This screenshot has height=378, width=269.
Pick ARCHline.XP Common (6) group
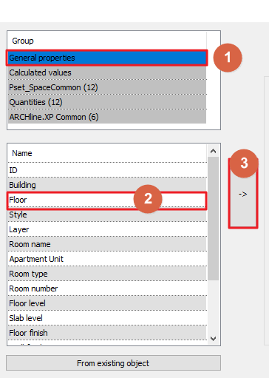(x=107, y=117)
